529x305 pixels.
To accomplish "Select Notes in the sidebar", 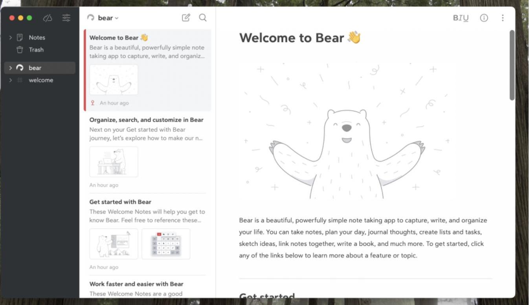I will [x=37, y=37].
